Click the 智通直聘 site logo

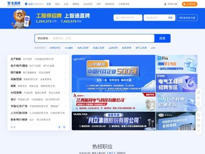pos(14,4)
